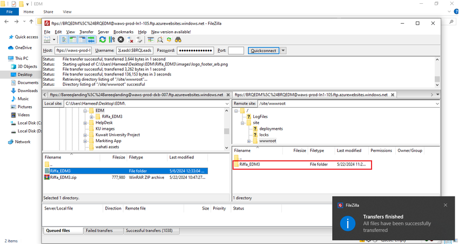Toggle synchronized browsing
The image size is (459, 244).
point(169,40)
